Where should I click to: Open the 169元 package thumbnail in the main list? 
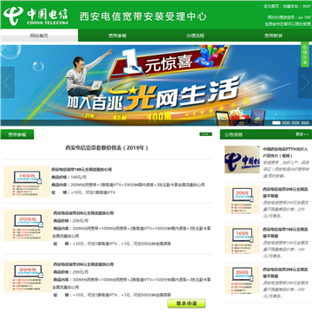point(27,182)
